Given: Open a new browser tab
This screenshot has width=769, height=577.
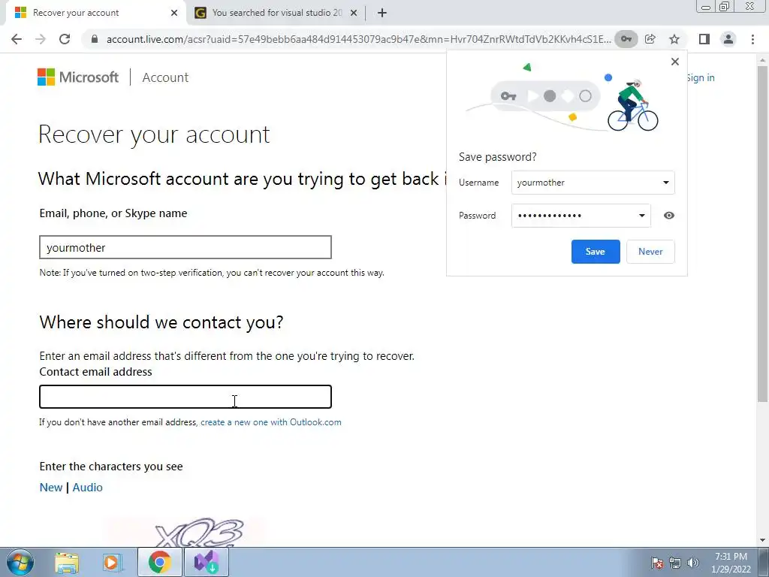Looking at the screenshot, I should point(382,13).
